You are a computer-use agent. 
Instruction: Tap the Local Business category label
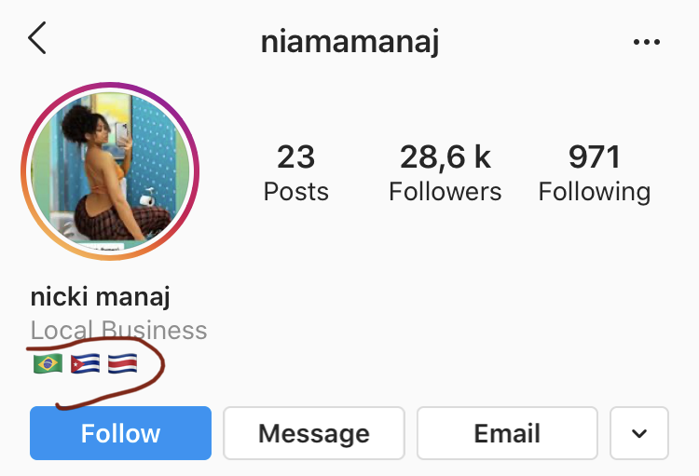[x=118, y=331]
